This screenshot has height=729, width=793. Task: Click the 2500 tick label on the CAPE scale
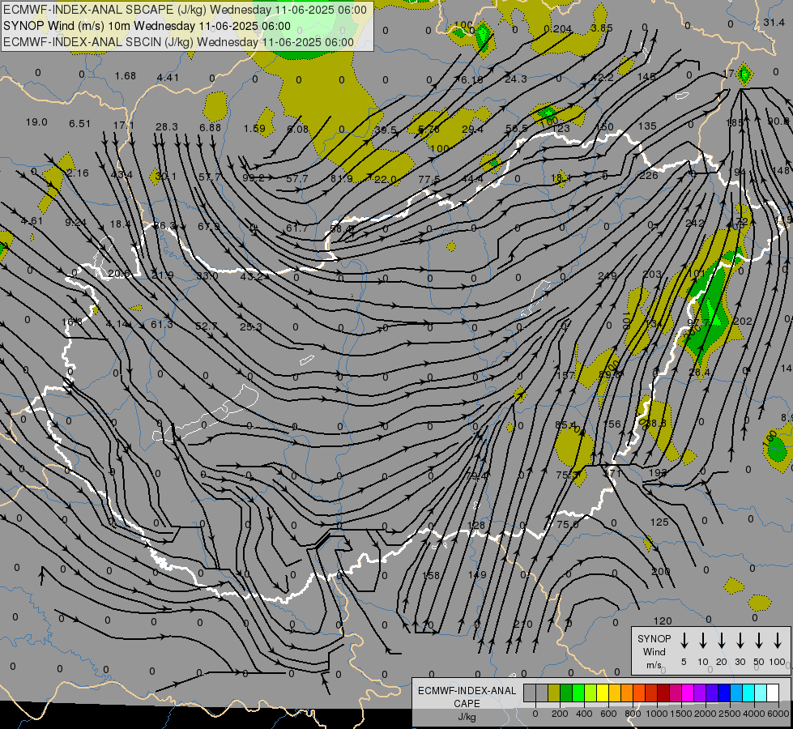tap(730, 714)
